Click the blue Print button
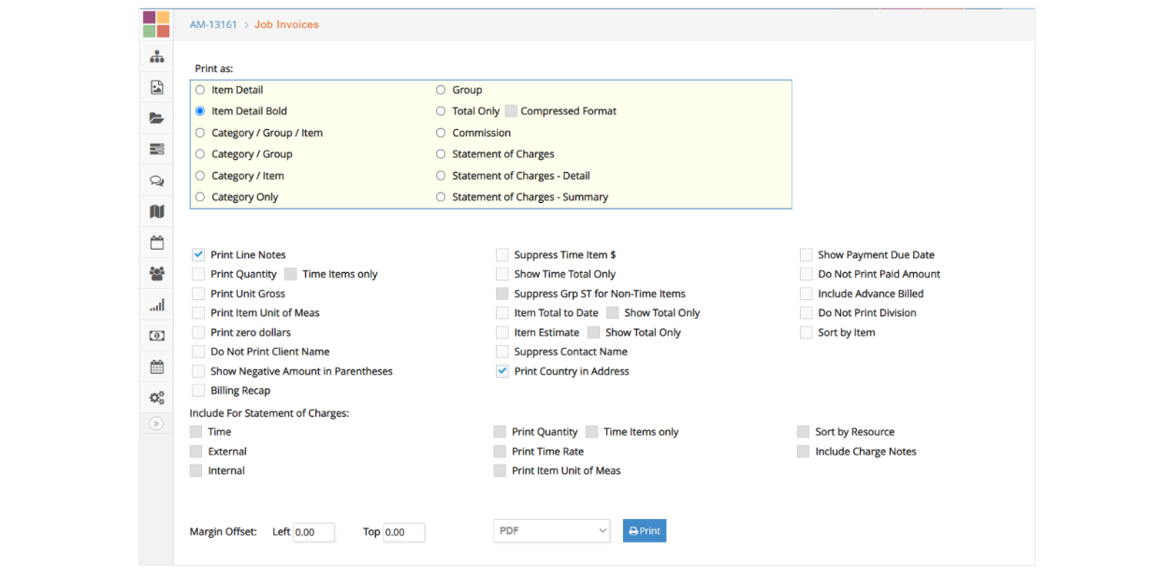Viewport: 1162px width, 576px height. [x=645, y=531]
